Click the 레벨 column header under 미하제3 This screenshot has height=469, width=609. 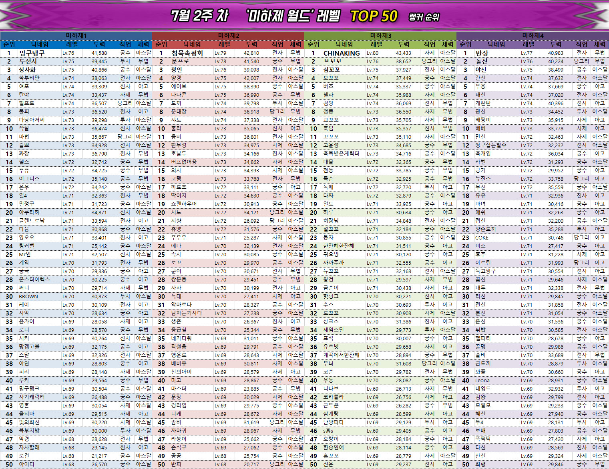tap(376, 44)
